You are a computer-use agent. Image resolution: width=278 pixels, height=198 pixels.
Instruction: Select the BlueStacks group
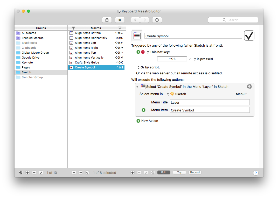tap(41, 43)
